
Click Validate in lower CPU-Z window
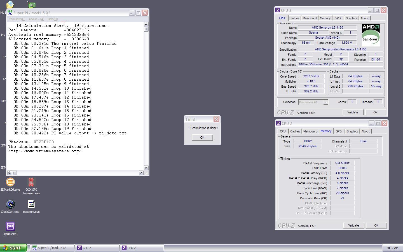pos(353,225)
